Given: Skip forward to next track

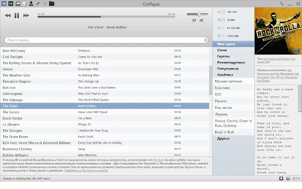Looking at the screenshot, I should click(26, 16).
